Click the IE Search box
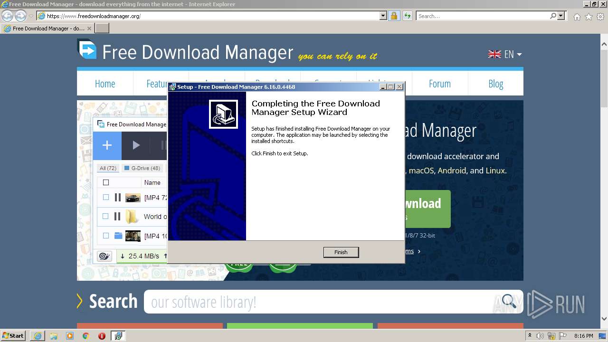This screenshot has width=608, height=342. (484, 16)
